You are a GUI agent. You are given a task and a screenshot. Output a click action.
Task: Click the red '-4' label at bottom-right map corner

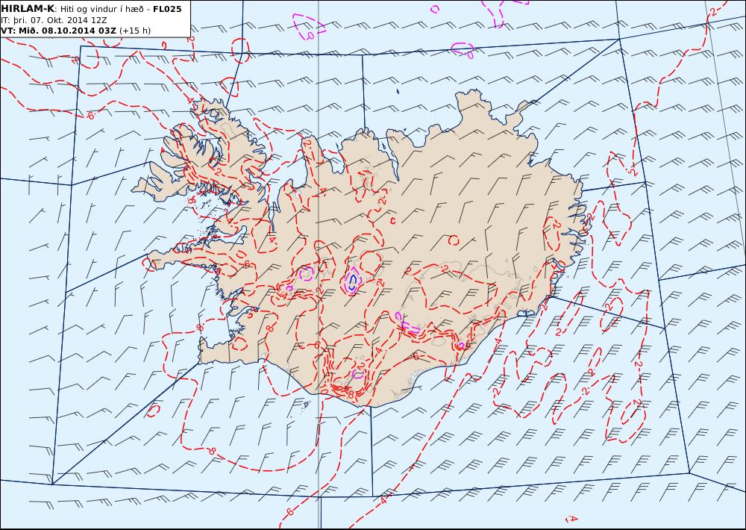tap(572, 519)
